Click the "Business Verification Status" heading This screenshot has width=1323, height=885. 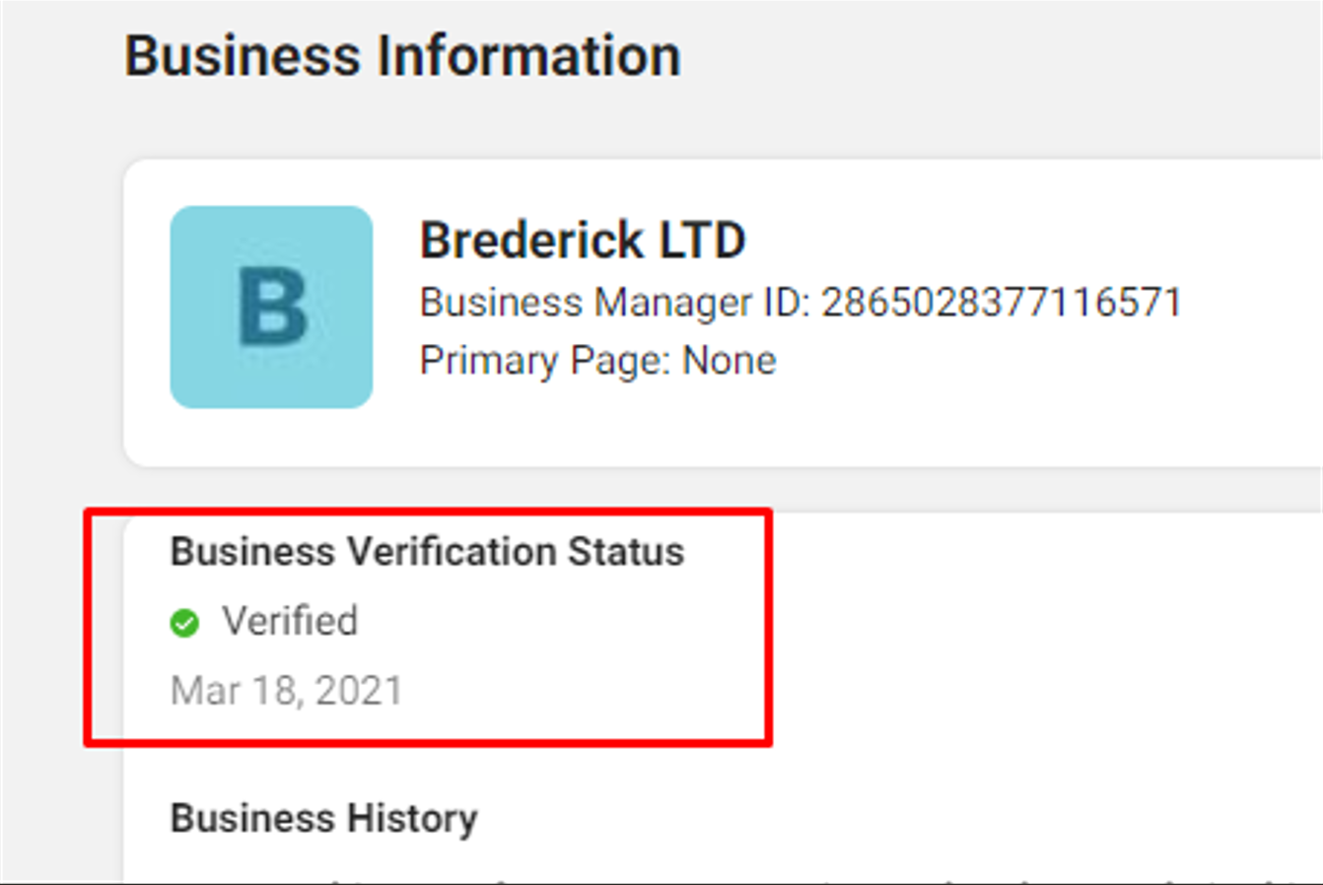[x=427, y=552]
